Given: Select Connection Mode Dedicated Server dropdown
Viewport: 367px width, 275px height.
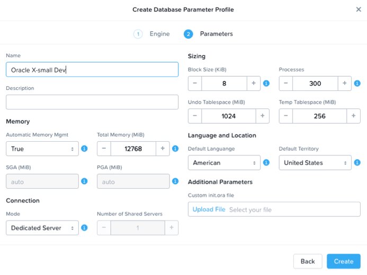Looking at the screenshot, I should tap(42, 228).
